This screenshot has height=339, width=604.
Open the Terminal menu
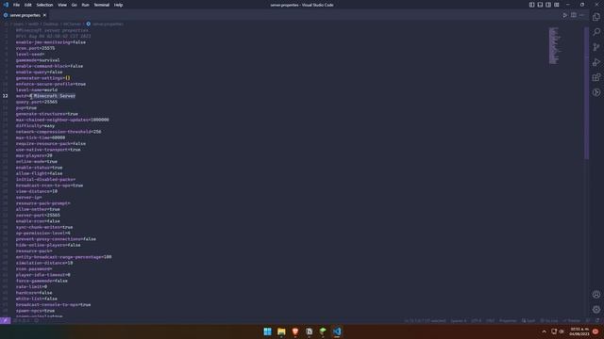pos(101,5)
